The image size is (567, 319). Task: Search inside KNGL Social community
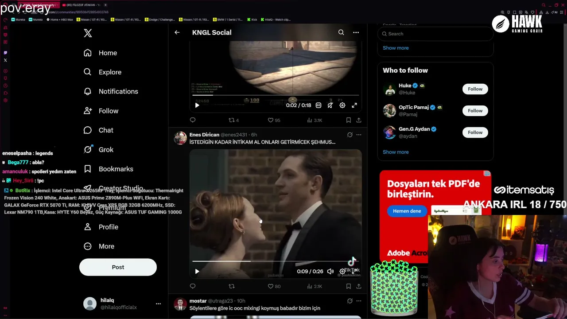click(x=341, y=32)
